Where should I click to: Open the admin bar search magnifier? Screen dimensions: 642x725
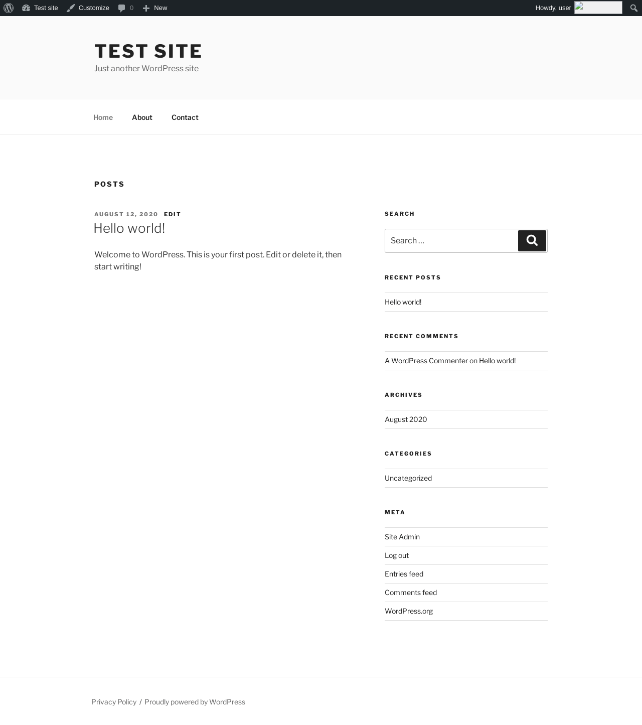click(633, 8)
